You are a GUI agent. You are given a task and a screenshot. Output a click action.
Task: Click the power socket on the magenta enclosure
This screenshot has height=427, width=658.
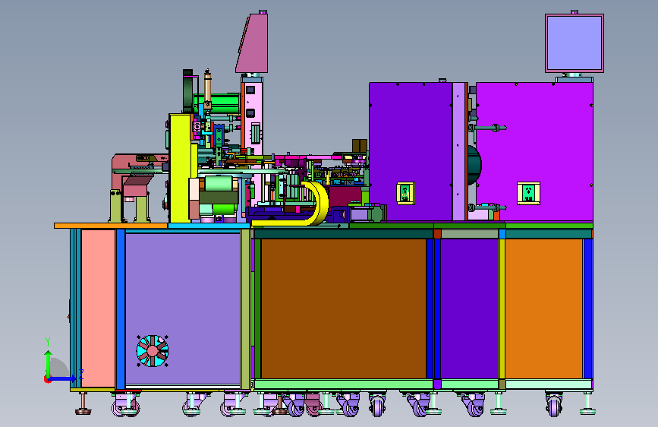coord(528,193)
